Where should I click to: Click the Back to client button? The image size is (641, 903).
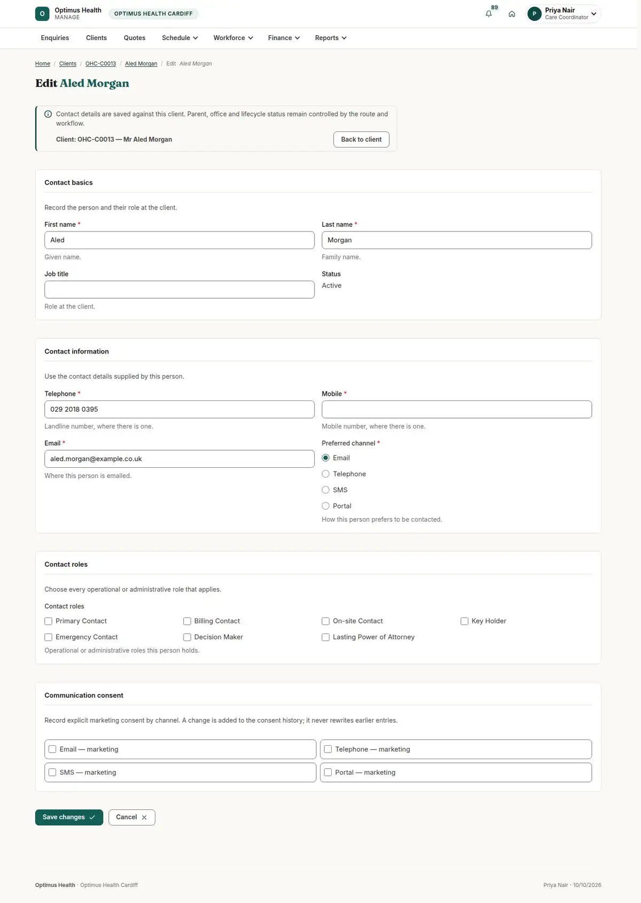[361, 140]
